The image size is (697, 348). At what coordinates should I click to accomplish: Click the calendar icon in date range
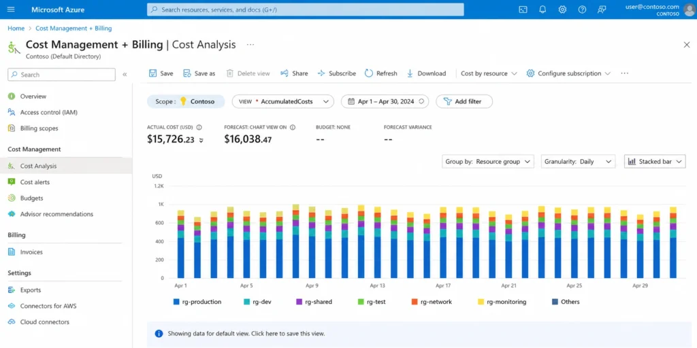tap(351, 101)
